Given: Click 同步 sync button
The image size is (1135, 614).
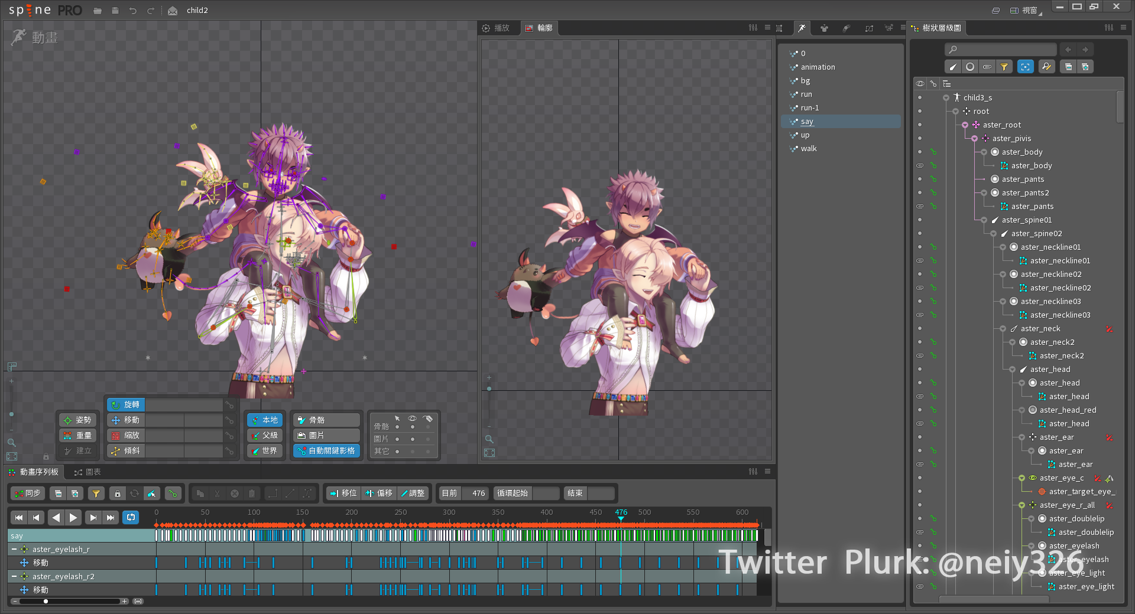Looking at the screenshot, I should [x=28, y=494].
